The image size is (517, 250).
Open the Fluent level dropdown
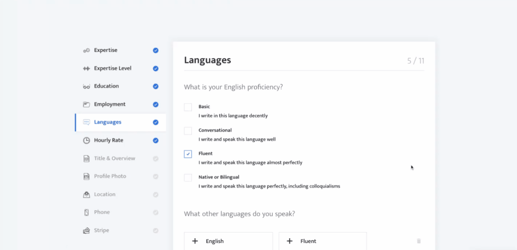click(x=323, y=241)
